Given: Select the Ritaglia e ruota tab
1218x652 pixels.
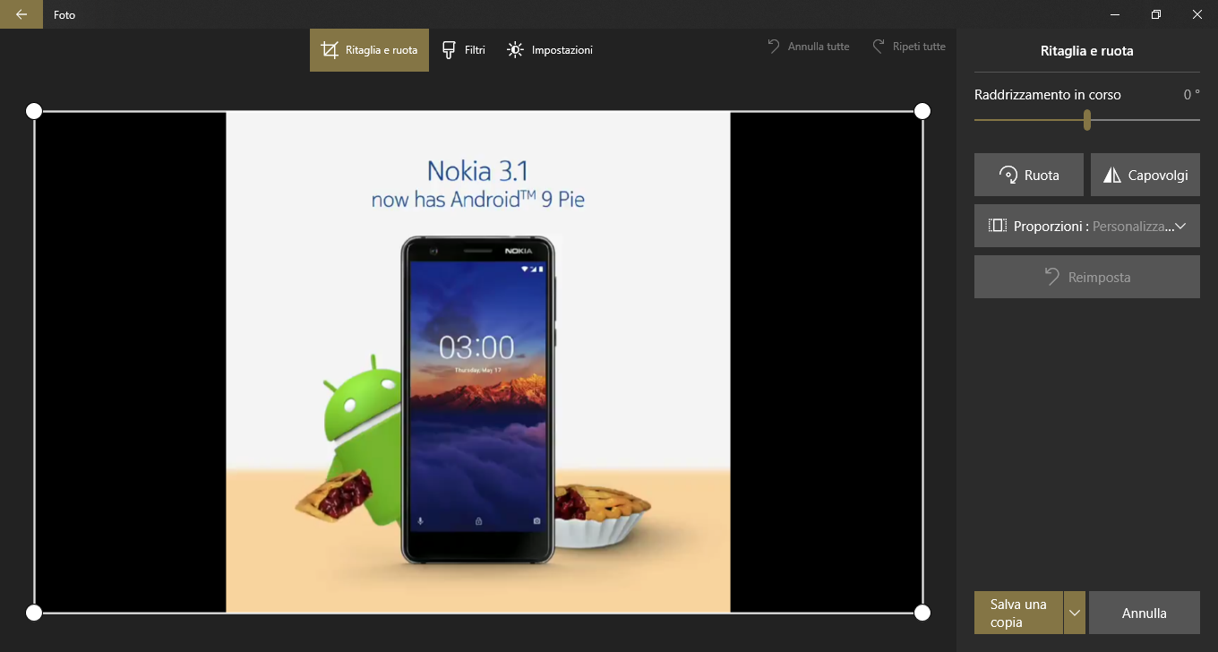Looking at the screenshot, I should (x=369, y=50).
